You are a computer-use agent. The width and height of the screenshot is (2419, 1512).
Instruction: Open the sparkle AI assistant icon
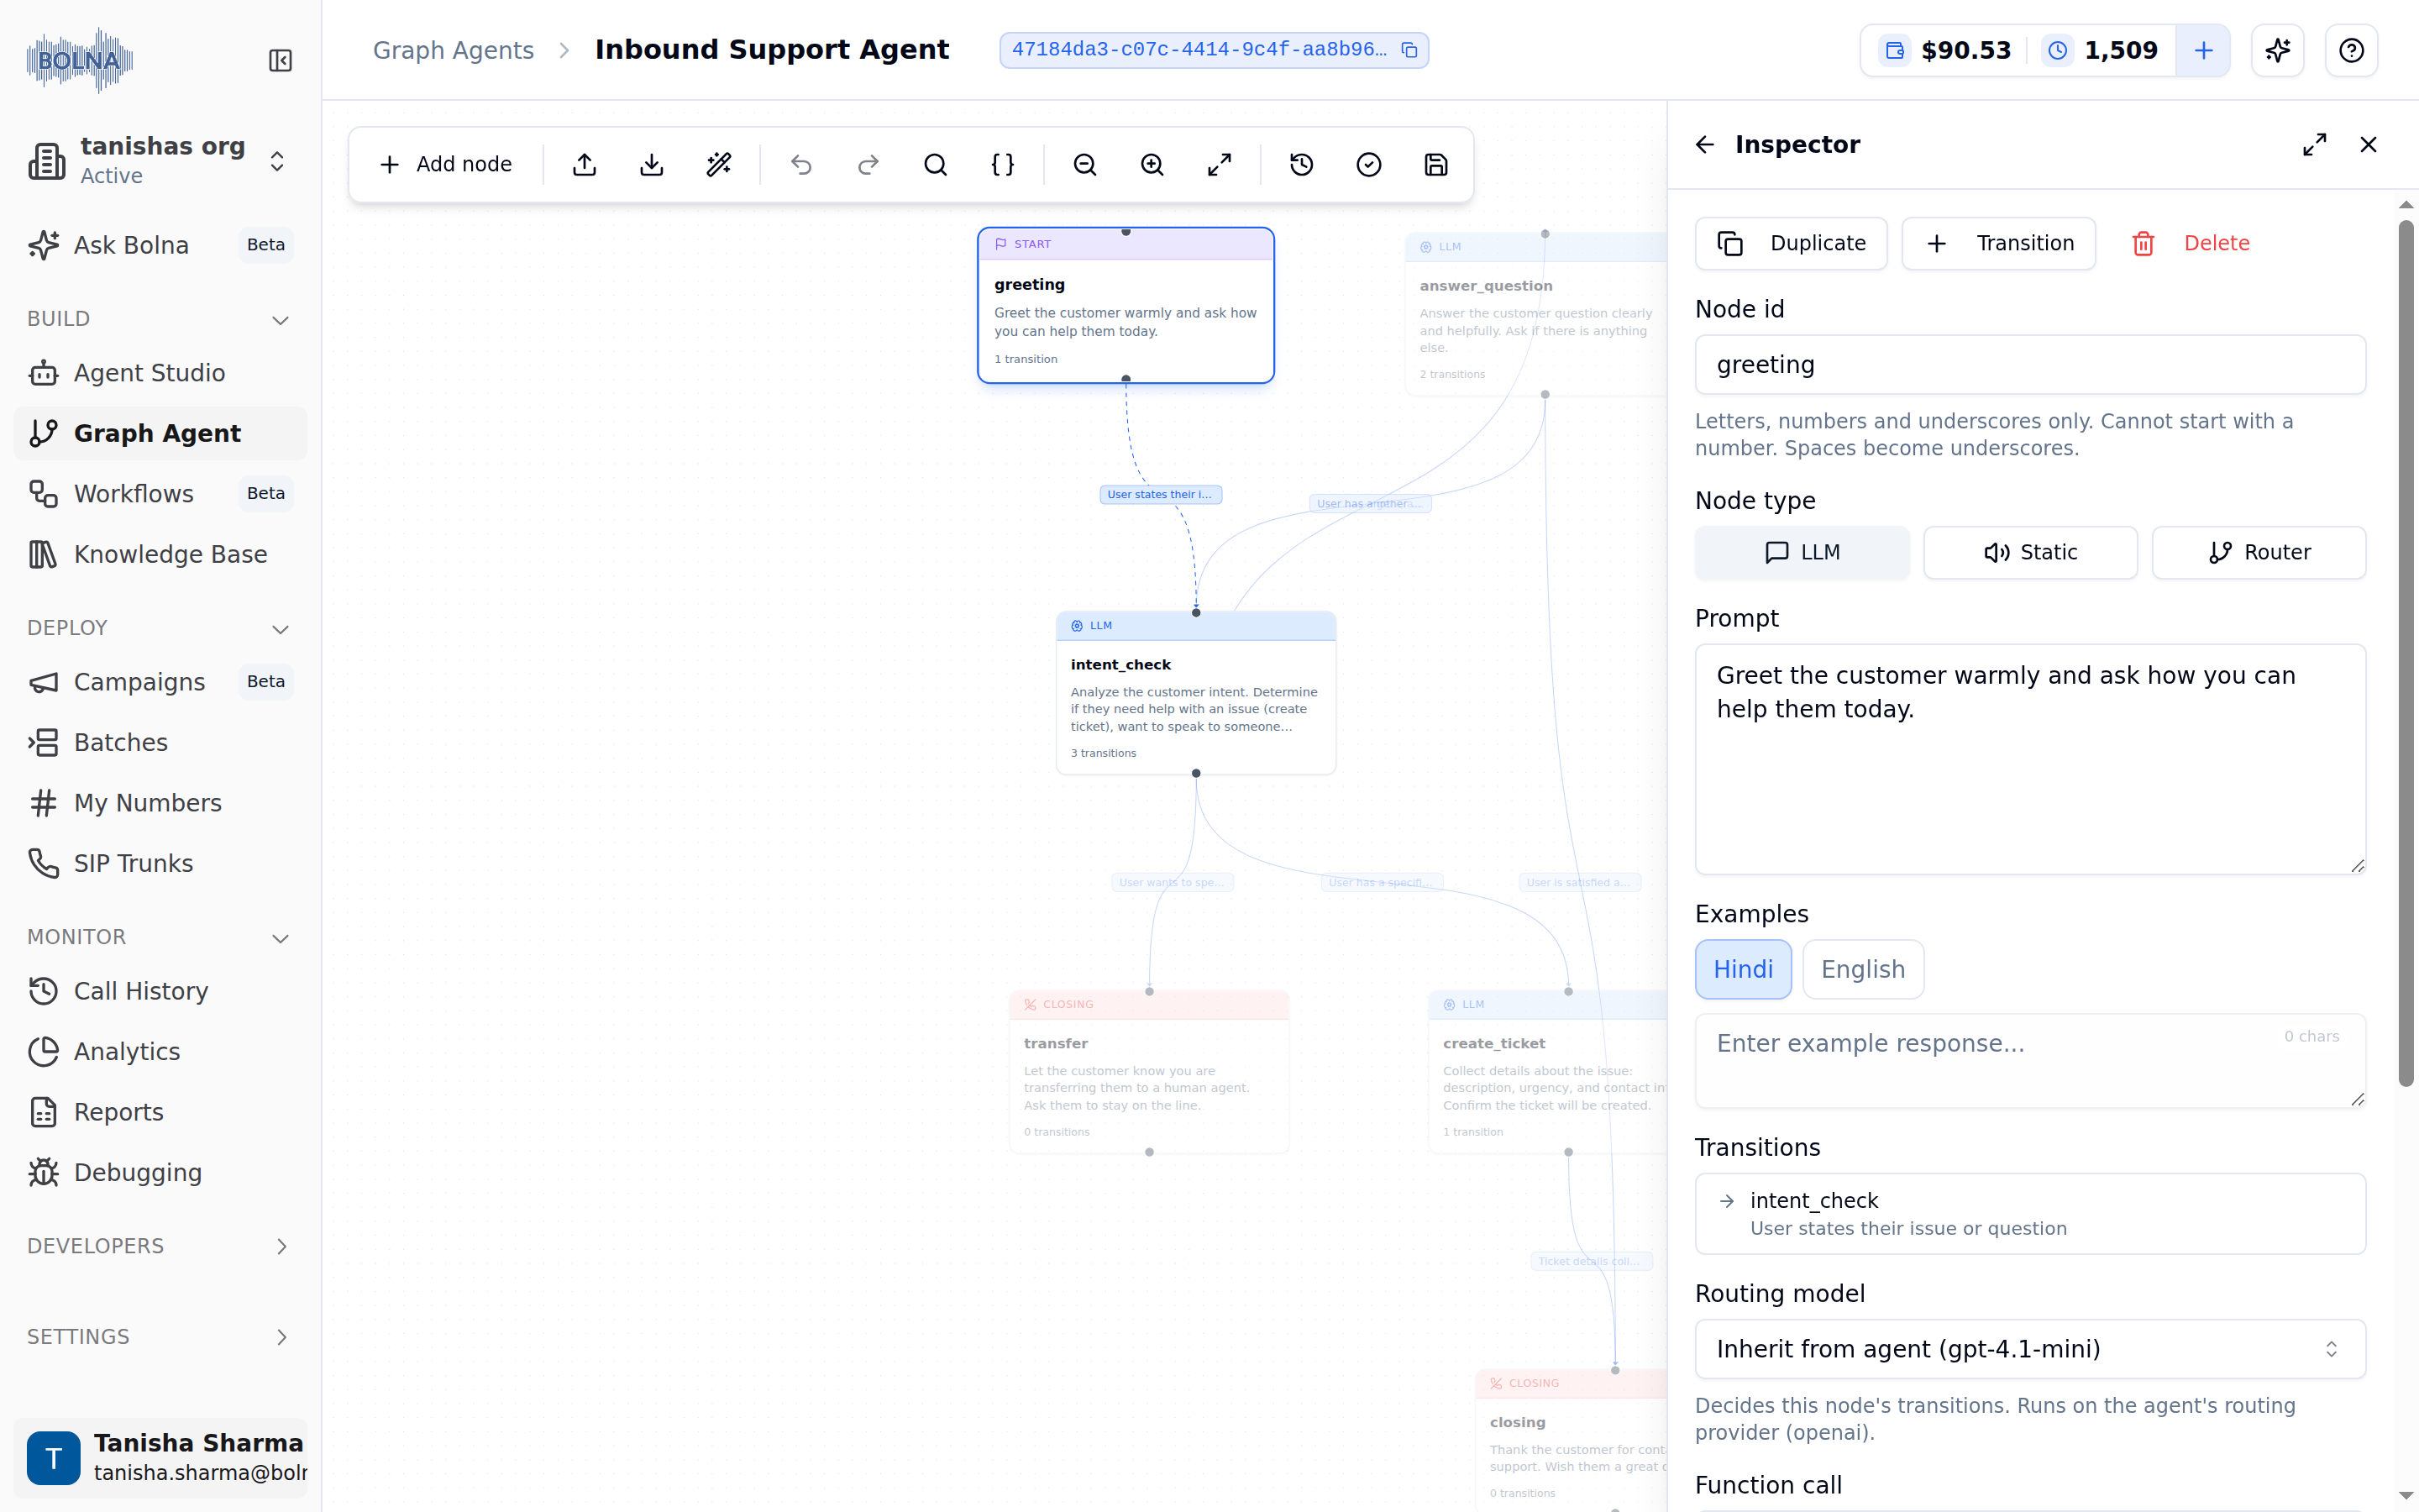2278,50
